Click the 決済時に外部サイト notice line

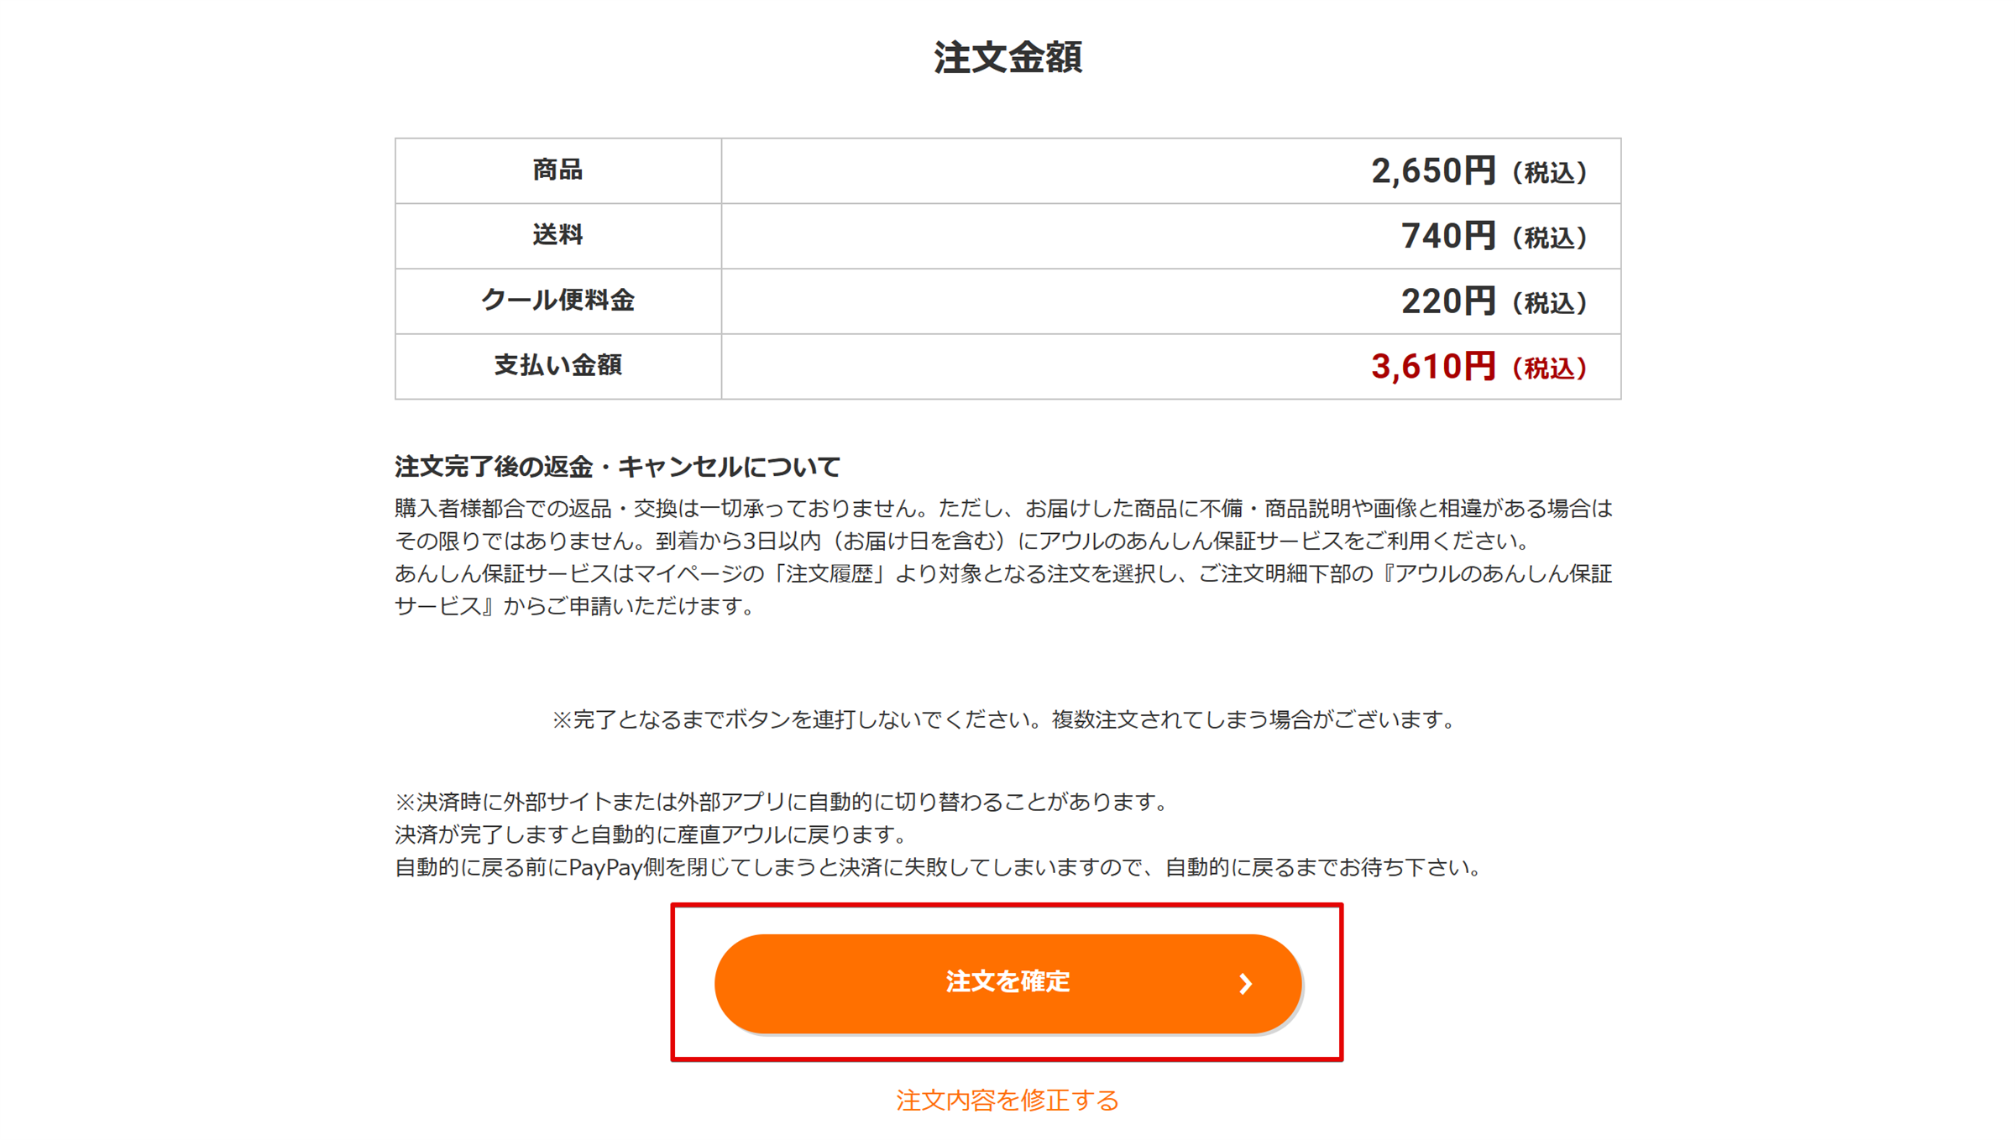tap(782, 802)
